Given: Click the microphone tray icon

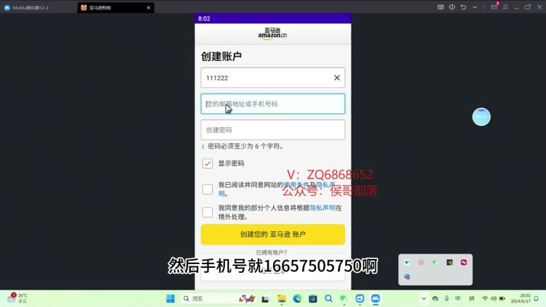Looking at the screenshot, I should [446, 298].
